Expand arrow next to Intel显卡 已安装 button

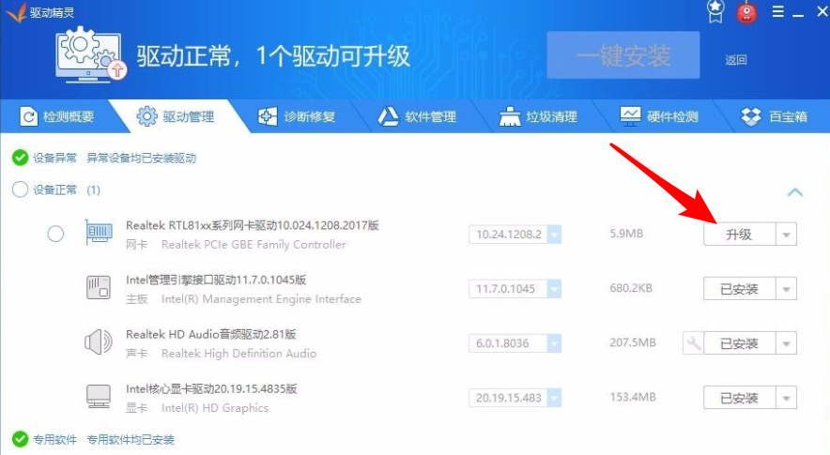(x=786, y=398)
